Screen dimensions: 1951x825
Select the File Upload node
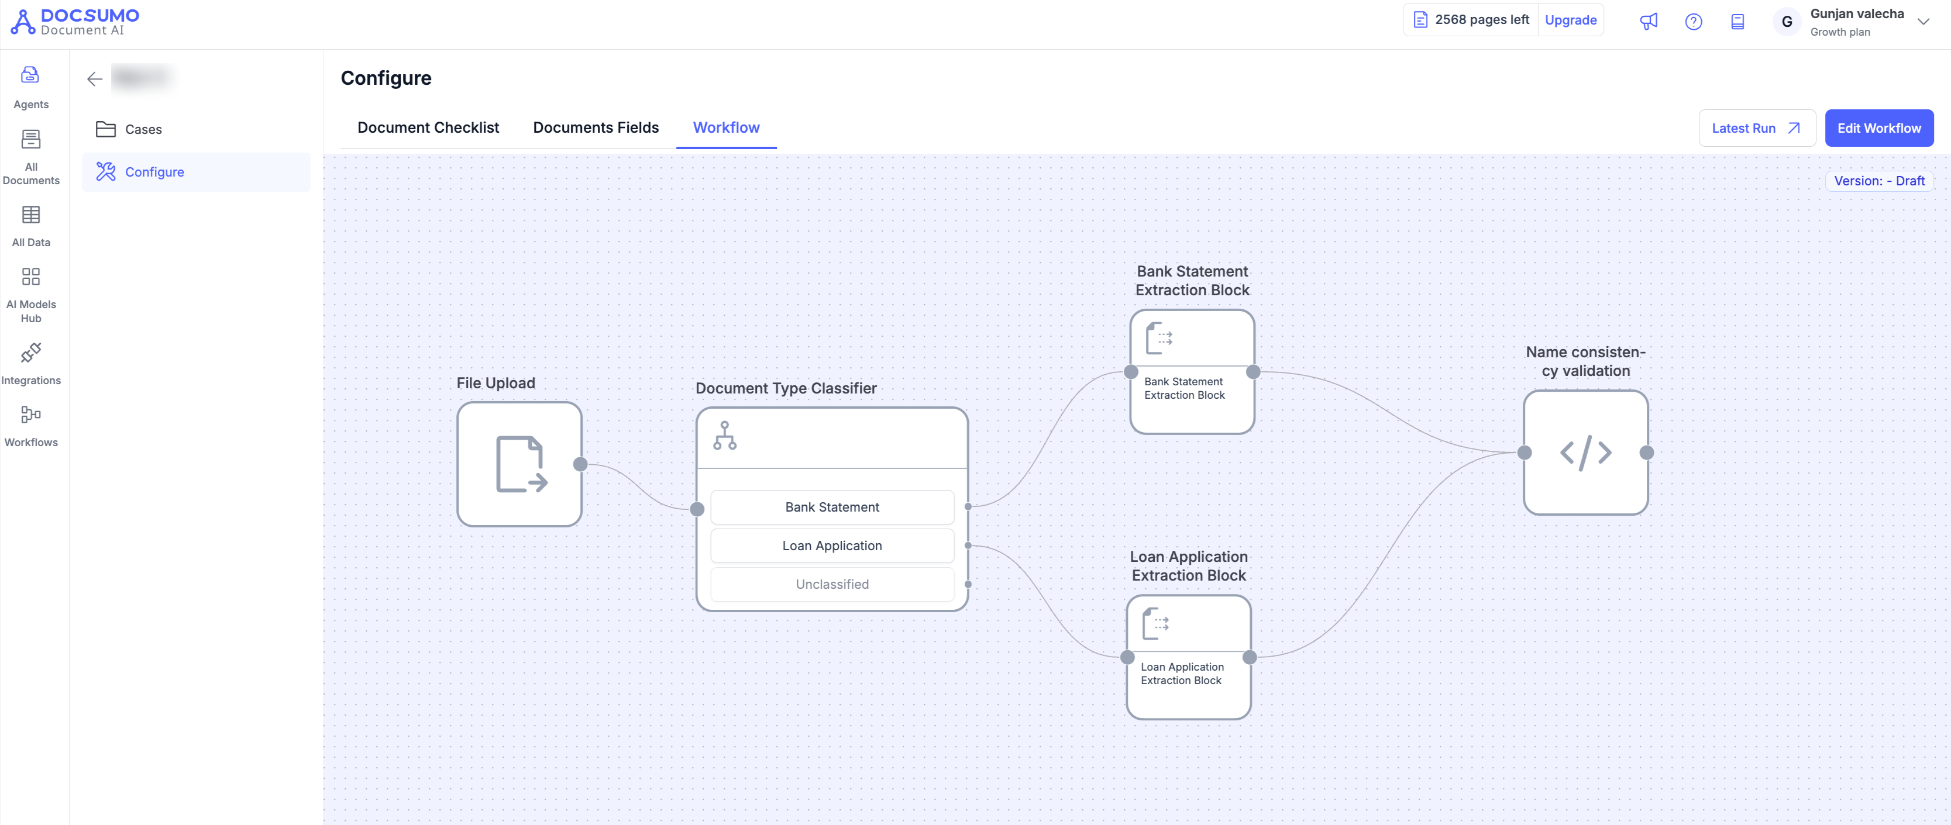click(x=519, y=464)
